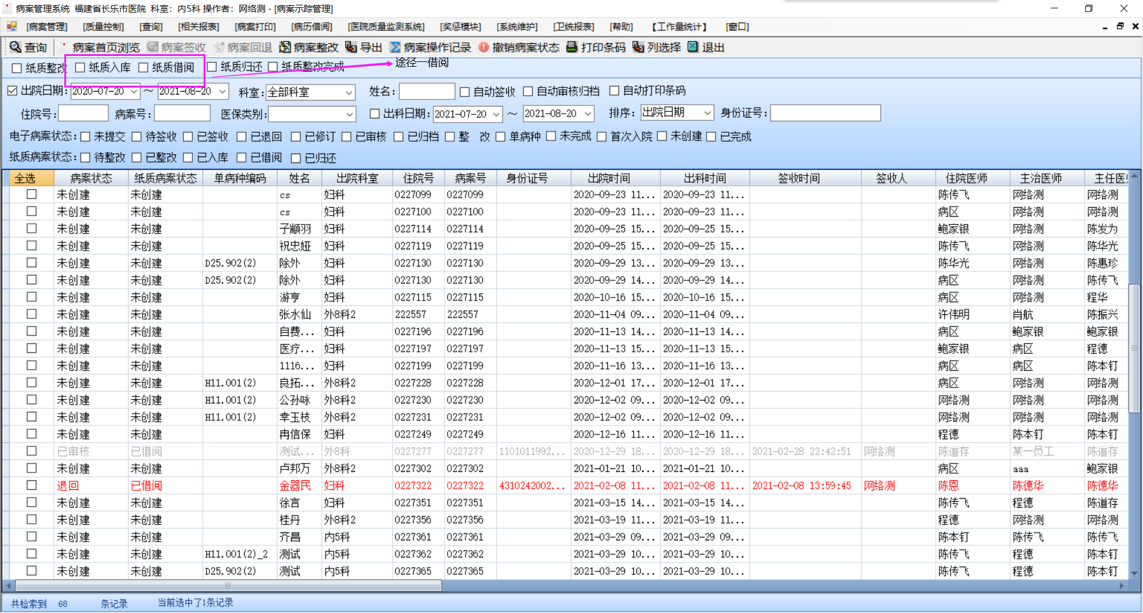This screenshot has height=613, width=1143.
Task: Open the 科室 全部科室 dropdown
Action: [x=349, y=93]
